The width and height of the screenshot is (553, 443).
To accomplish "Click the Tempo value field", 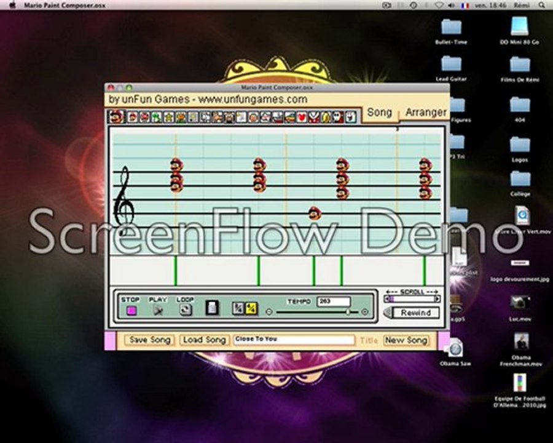I will [334, 301].
